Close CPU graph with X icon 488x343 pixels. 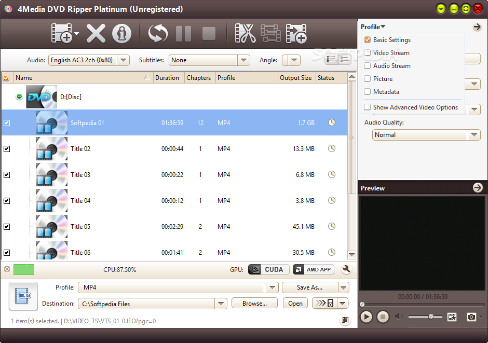click(7, 269)
